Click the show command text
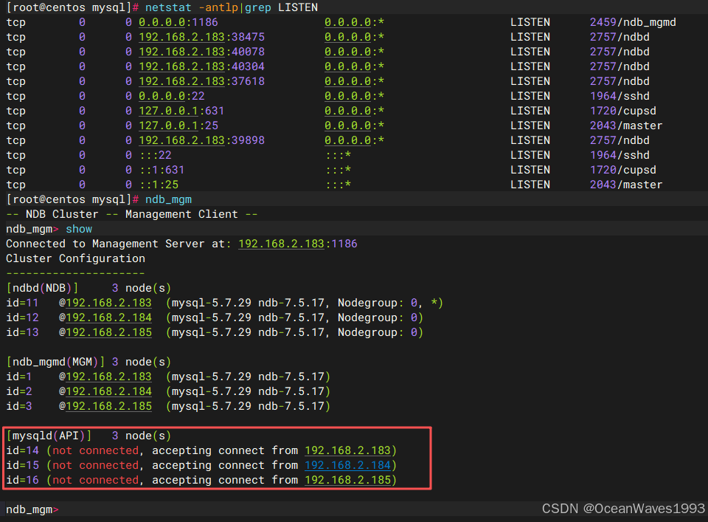This screenshot has width=708, height=522. 79,229
